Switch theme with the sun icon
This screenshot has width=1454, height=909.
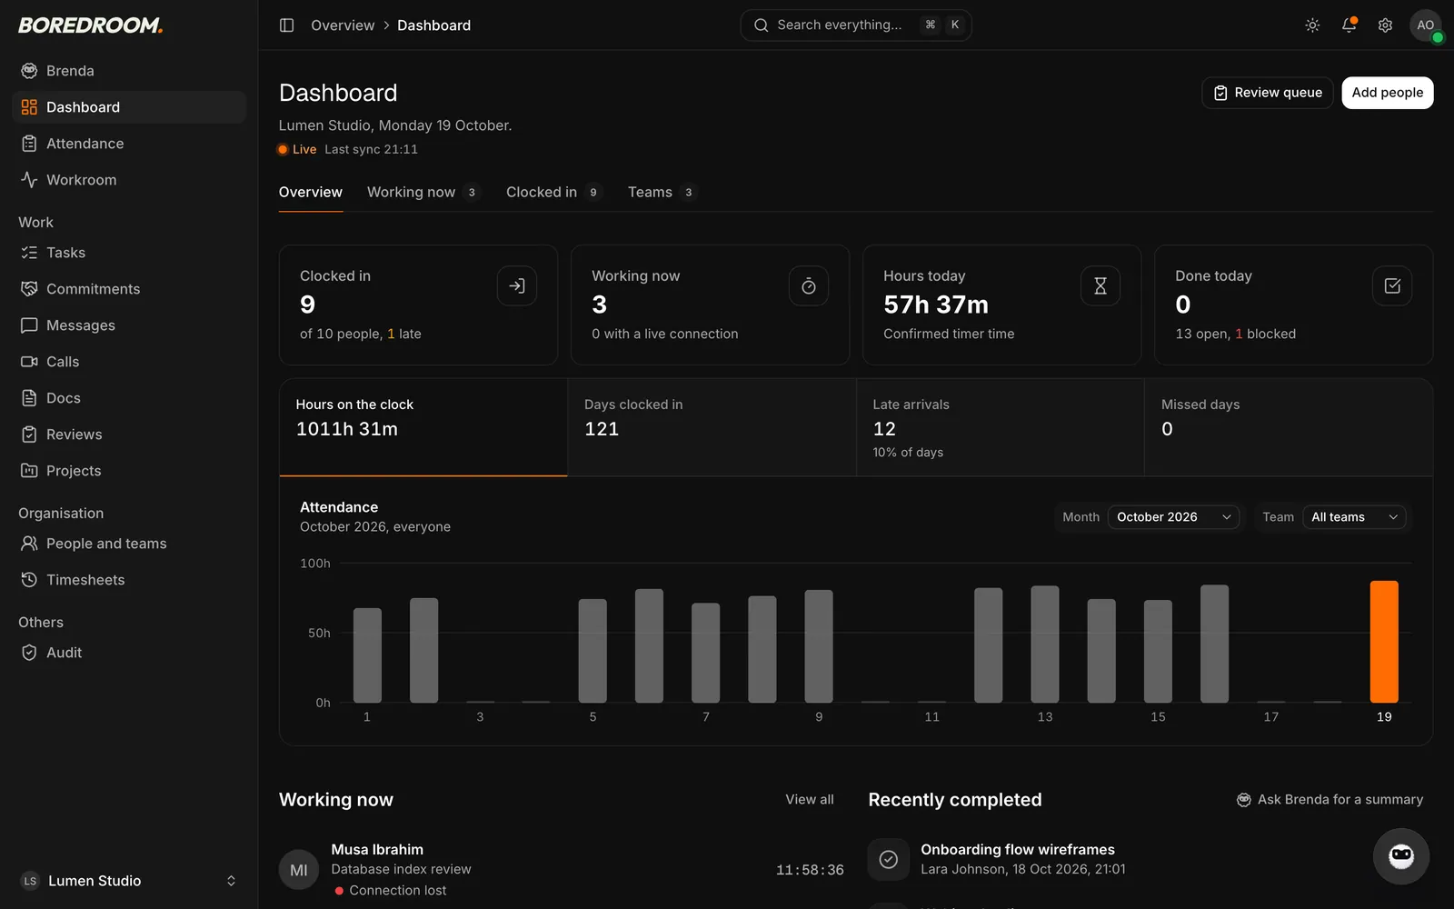tap(1312, 25)
